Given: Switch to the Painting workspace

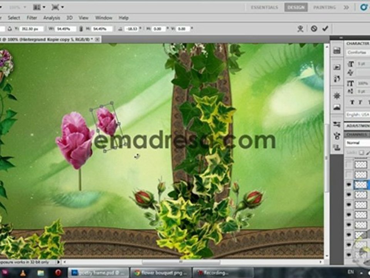Looking at the screenshot, I should (325, 7).
